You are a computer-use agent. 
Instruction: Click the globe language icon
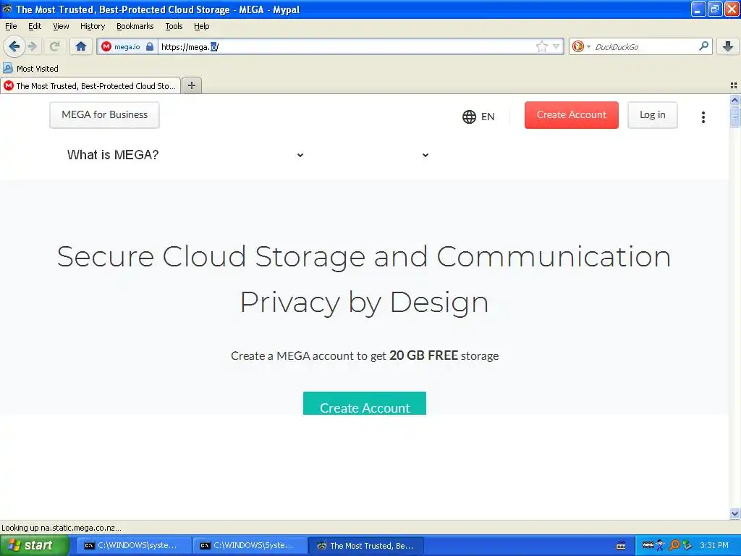469,117
